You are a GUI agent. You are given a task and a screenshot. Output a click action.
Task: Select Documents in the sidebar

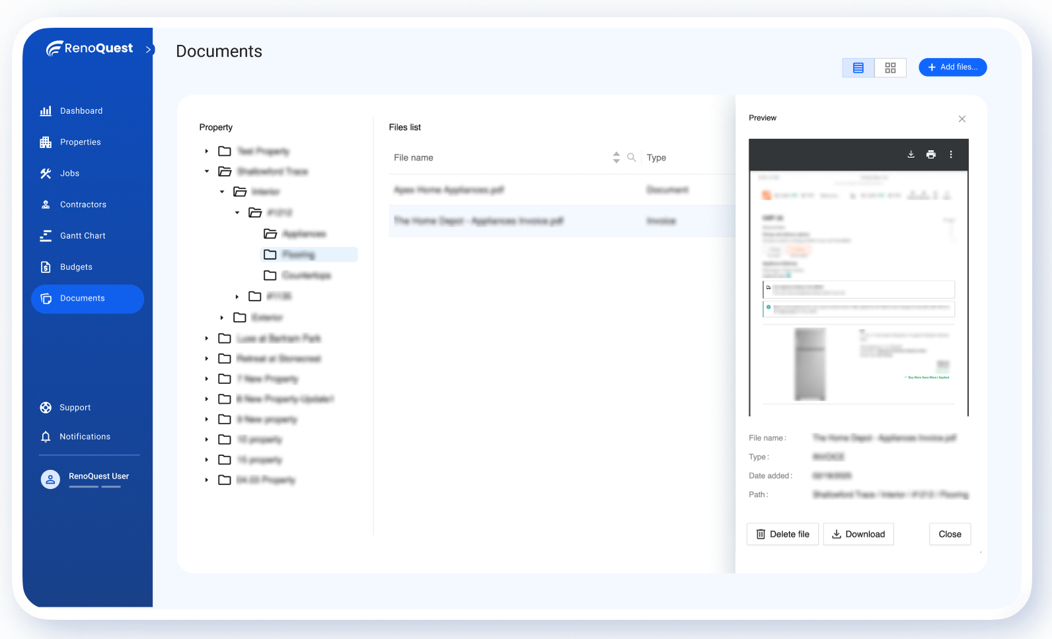(87, 299)
